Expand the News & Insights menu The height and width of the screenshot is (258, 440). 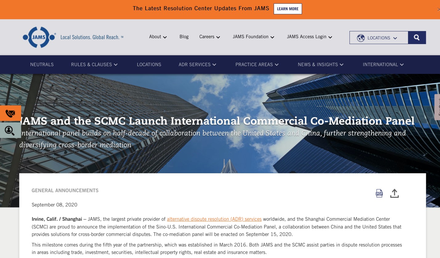coord(321,65)
